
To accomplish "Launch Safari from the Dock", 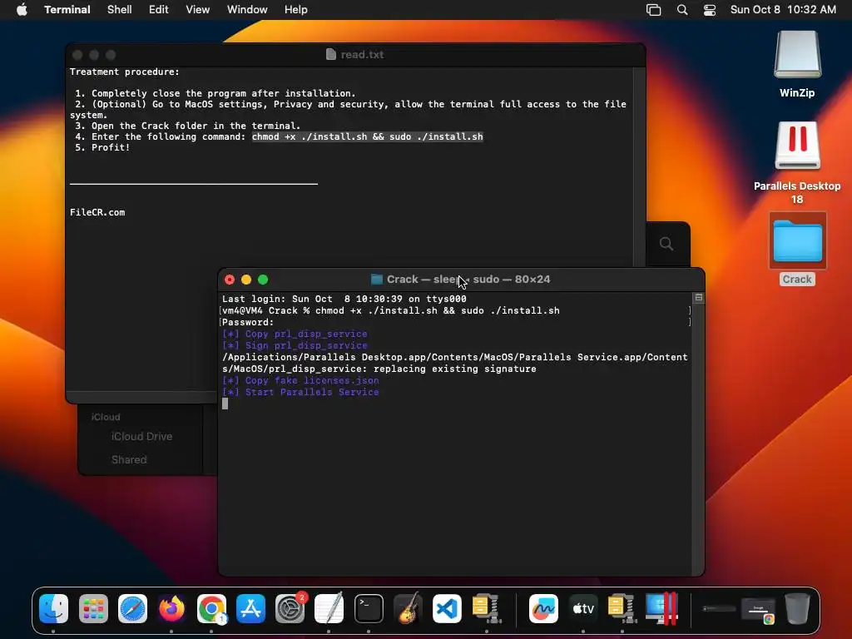I will pos(132,608).
